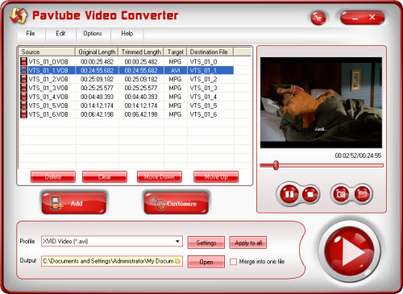Open the File menu
Screen dimensions: 403x294
31,34
